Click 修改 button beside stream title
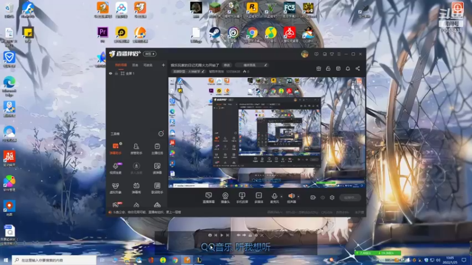Viewport: 472px width, 265px height. pyautogui.click(x=227, y=65)
